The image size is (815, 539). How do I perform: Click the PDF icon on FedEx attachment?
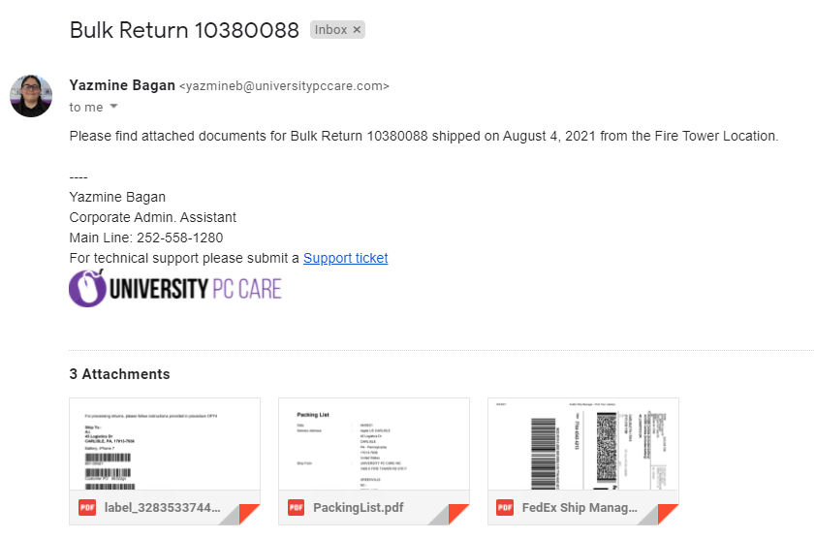[505, 507]
